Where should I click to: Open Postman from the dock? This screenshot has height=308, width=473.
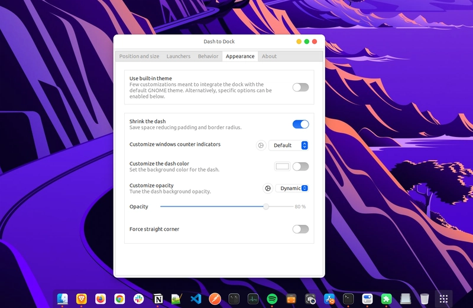point(215,299)
